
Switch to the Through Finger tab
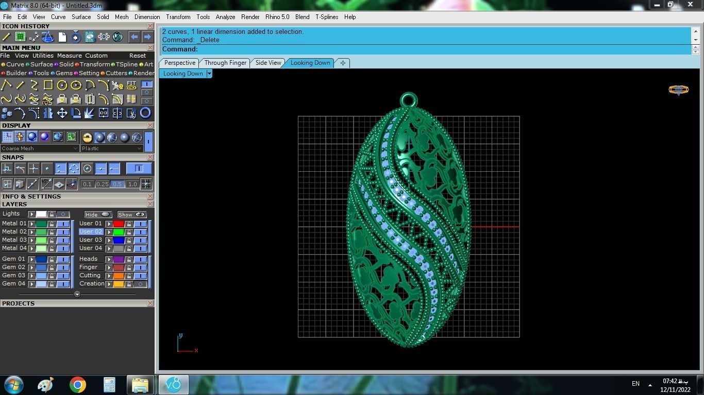225,63
